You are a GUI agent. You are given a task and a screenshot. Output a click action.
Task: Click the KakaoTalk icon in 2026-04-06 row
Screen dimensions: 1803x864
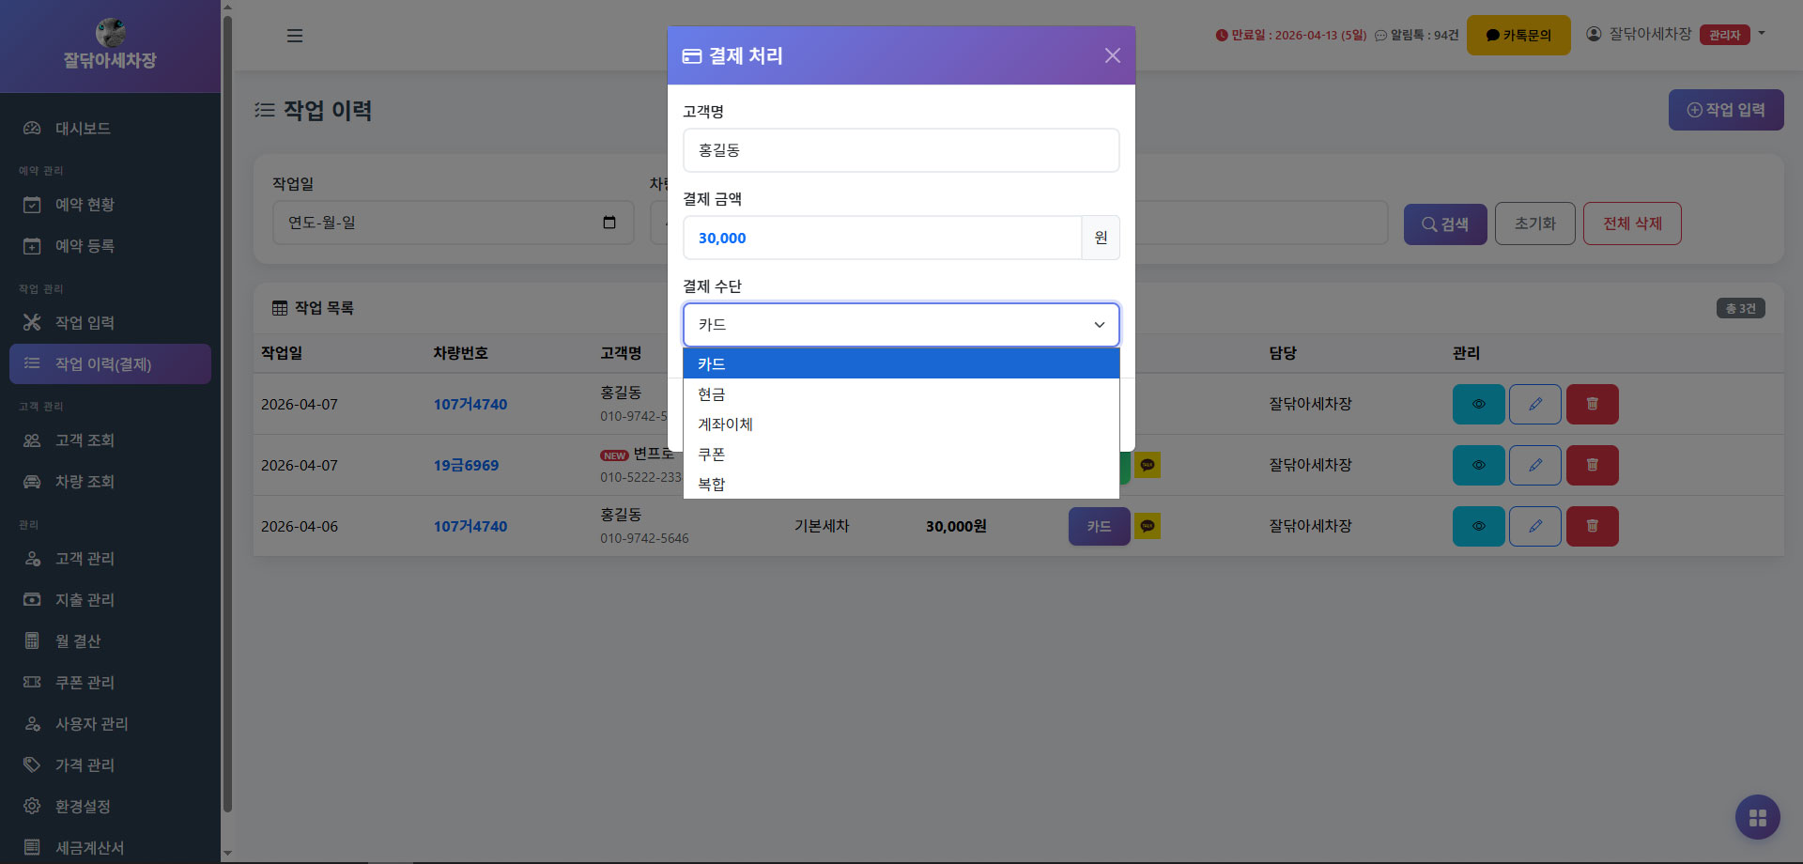[1147, 526]
